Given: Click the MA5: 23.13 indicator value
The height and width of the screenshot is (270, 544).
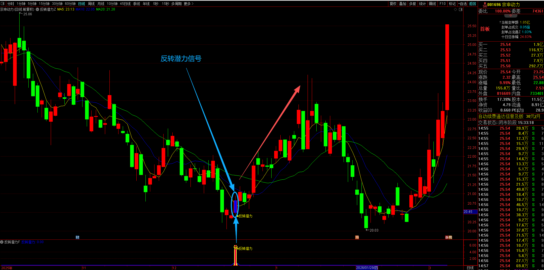Looking at the screenshot, I should [66, 9].
